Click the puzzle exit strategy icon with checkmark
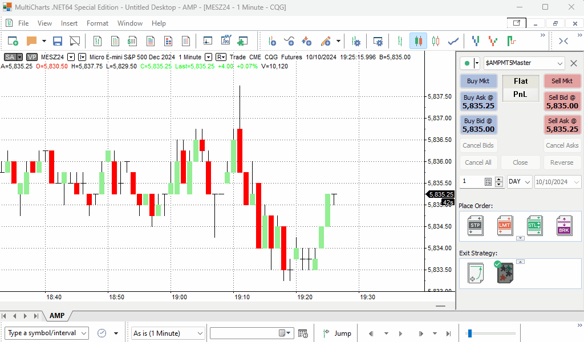 pos(505,273)
